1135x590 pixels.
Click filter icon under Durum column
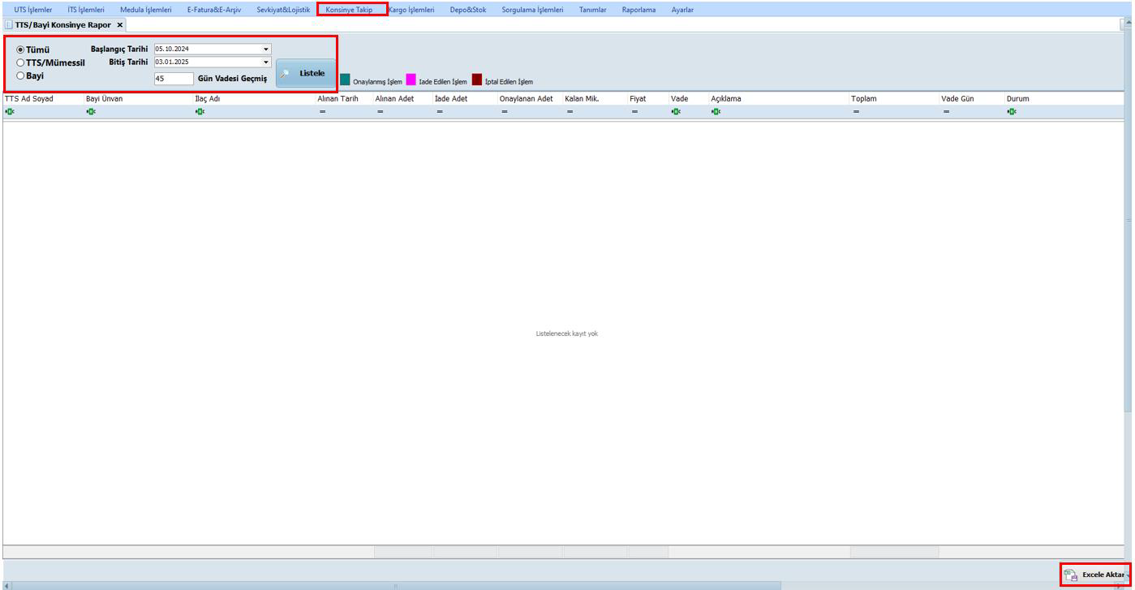[1012, 112]
